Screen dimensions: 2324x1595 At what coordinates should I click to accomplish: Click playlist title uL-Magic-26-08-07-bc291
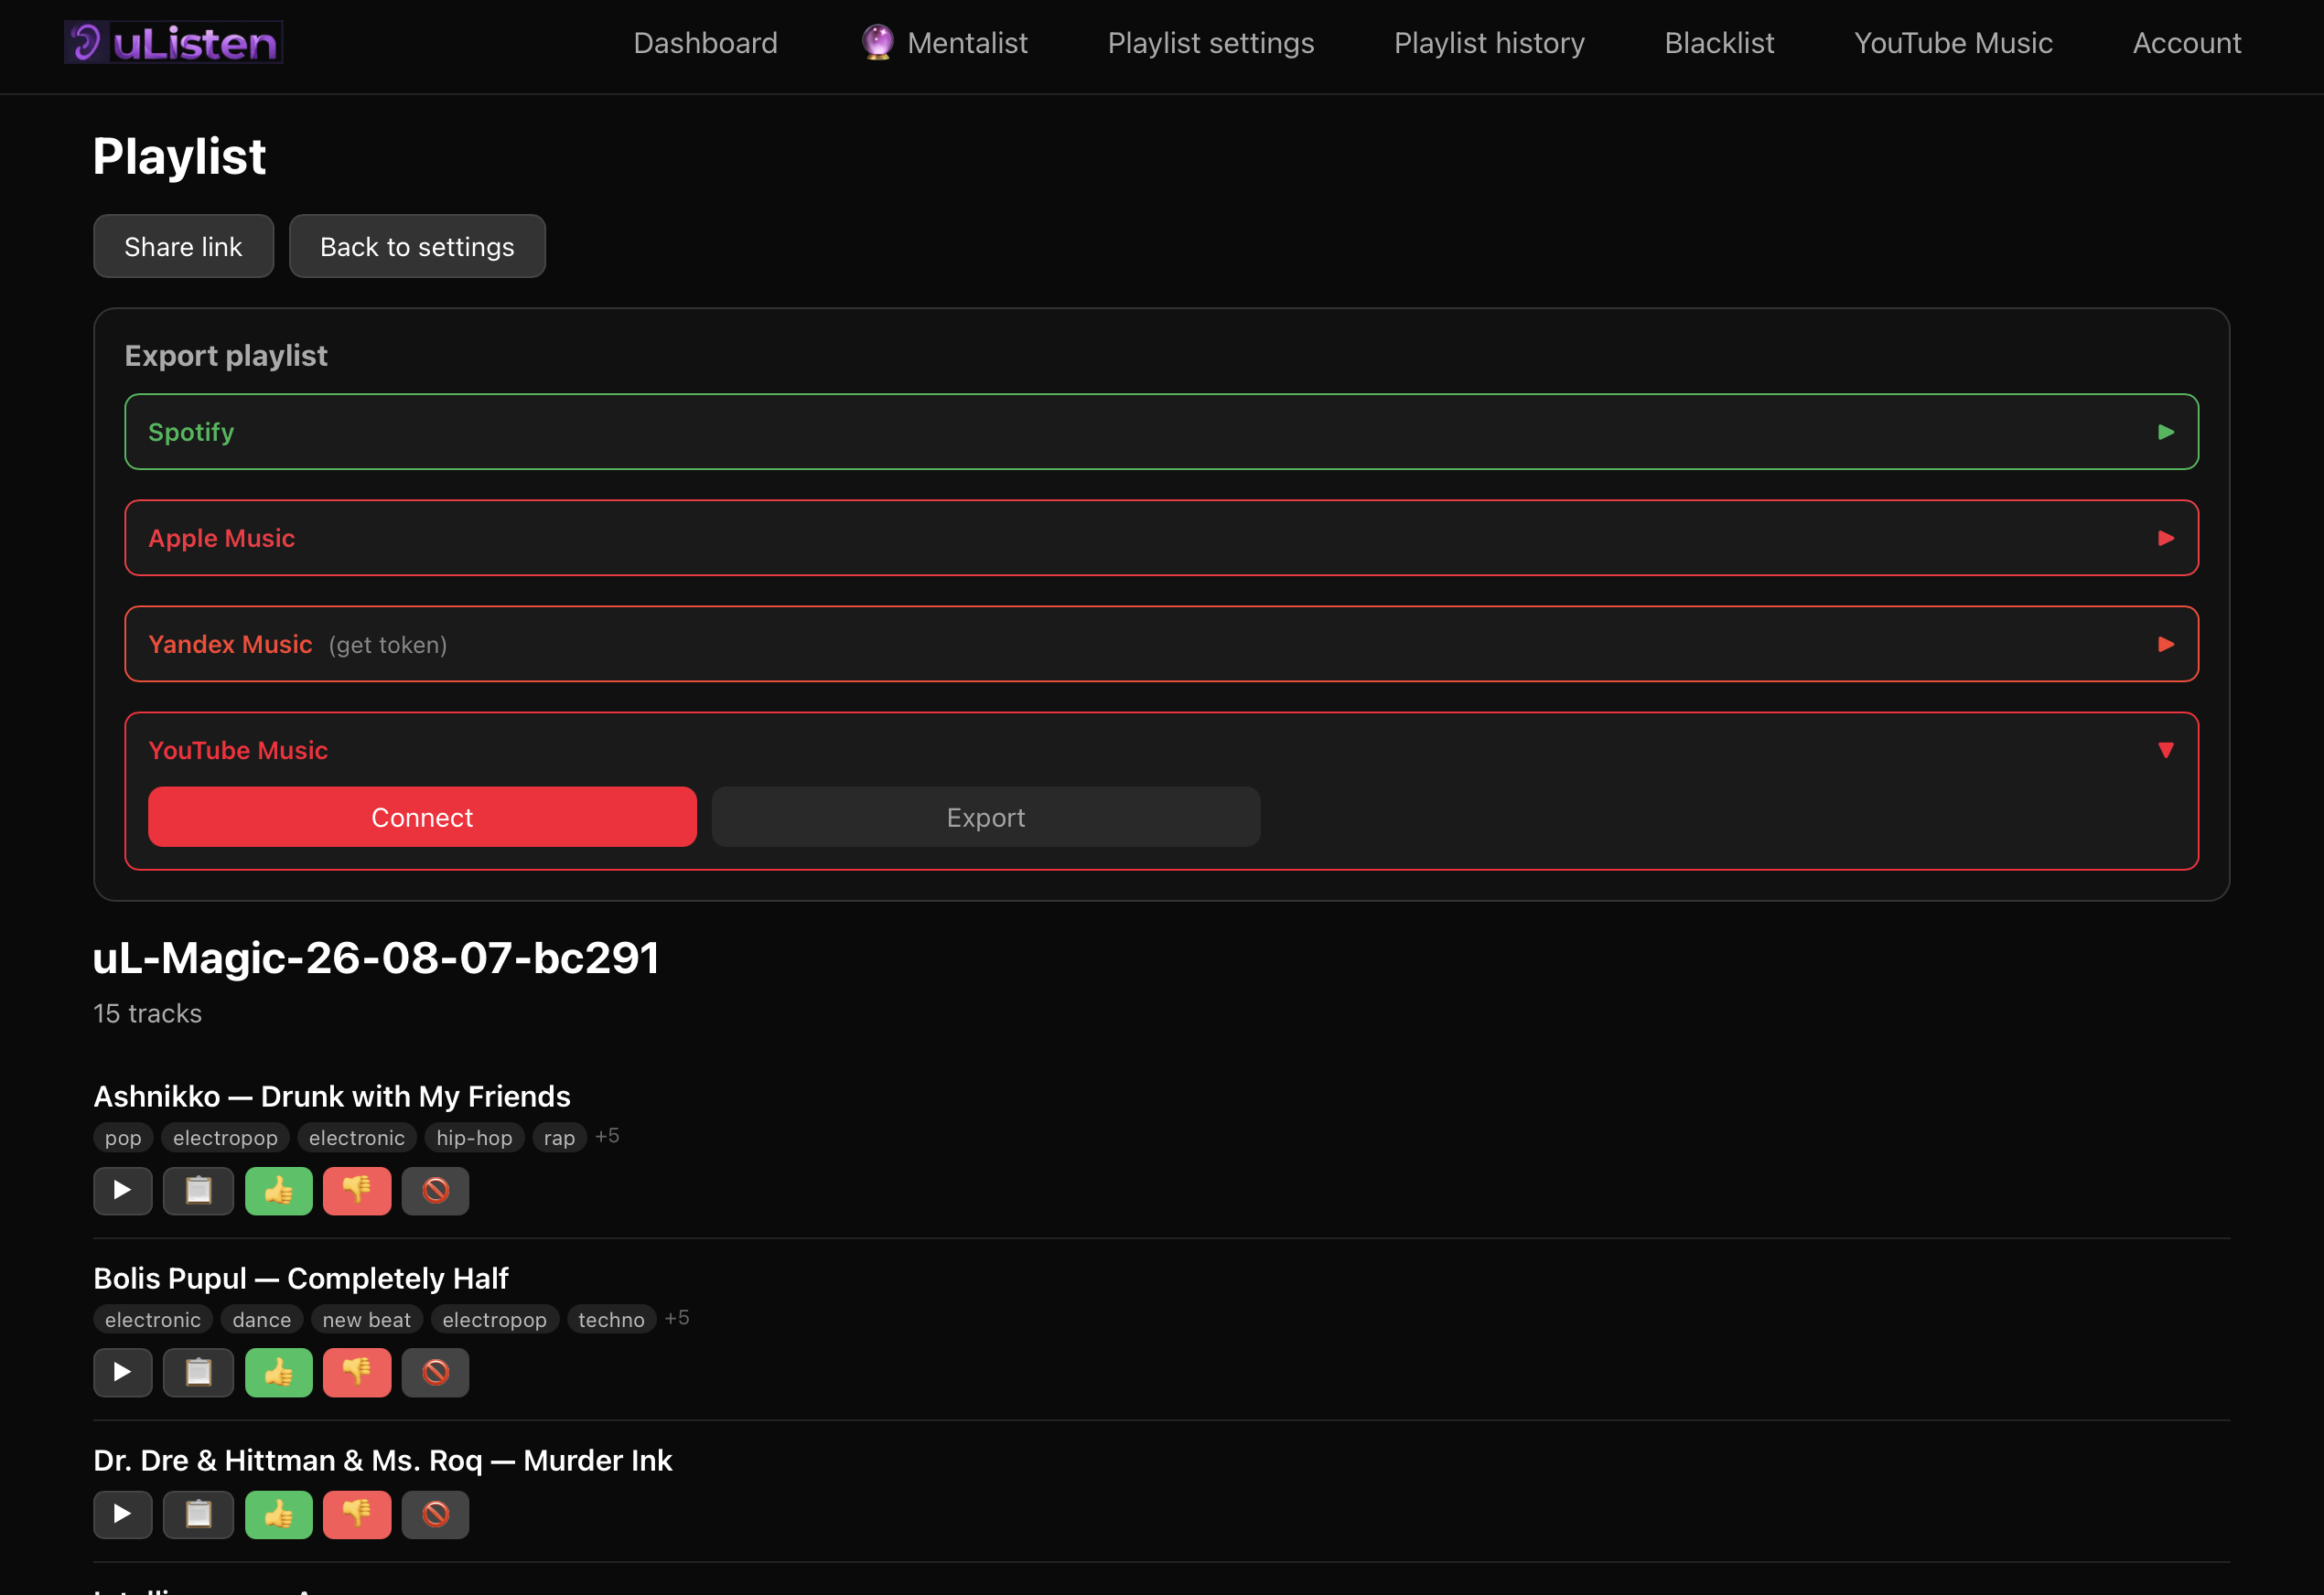[376, 958]
